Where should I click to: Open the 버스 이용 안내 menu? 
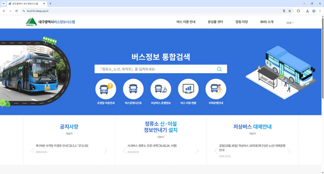(x=186, y=22)
